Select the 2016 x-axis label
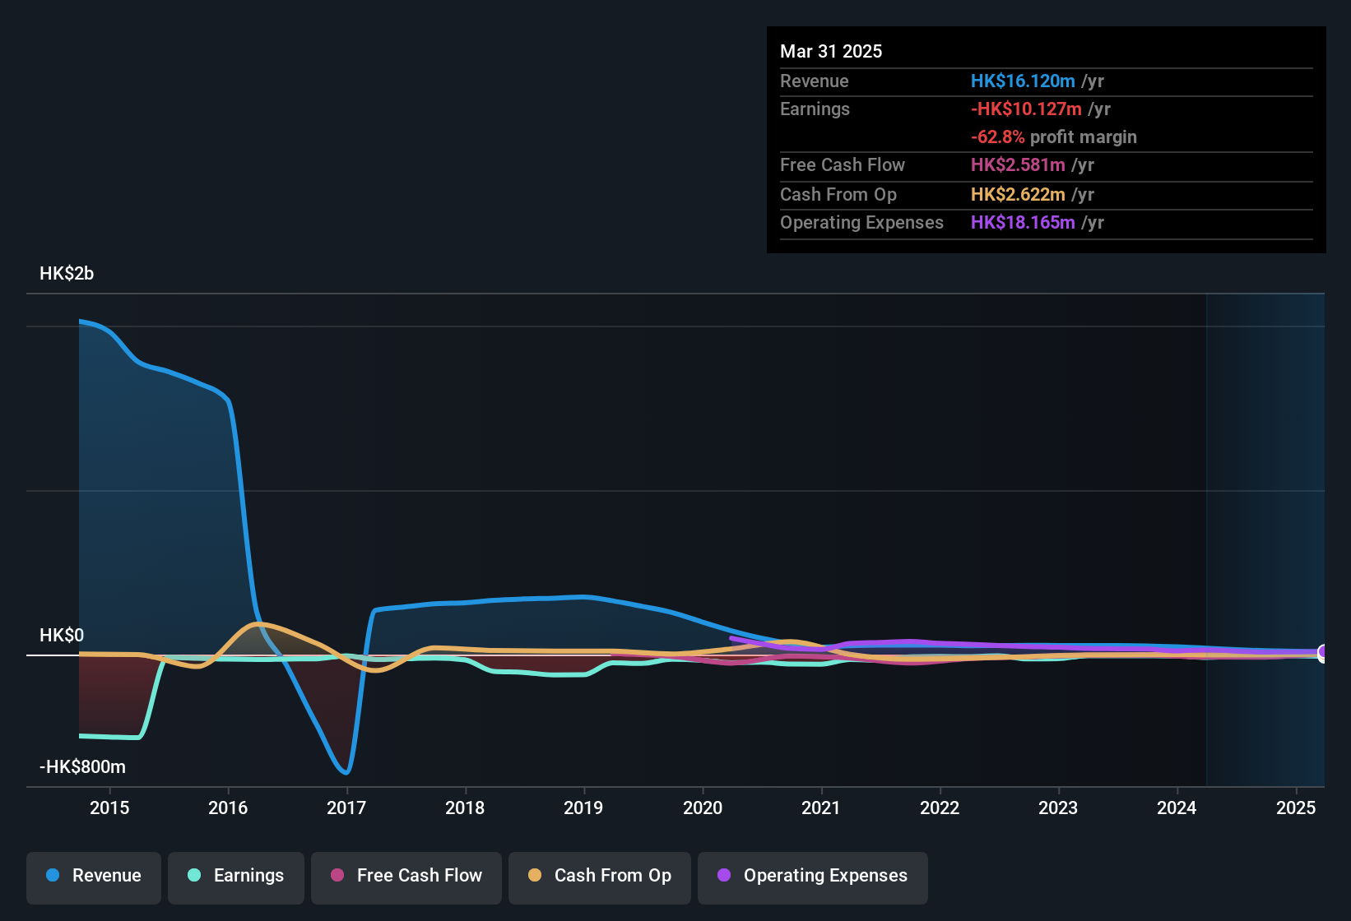This screenshot has width=1351, height=921. 228,808
